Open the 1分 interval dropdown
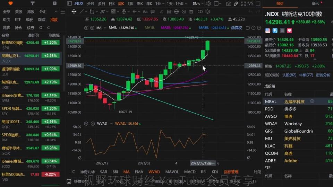333x187 pixels. (x=160, y=3)
